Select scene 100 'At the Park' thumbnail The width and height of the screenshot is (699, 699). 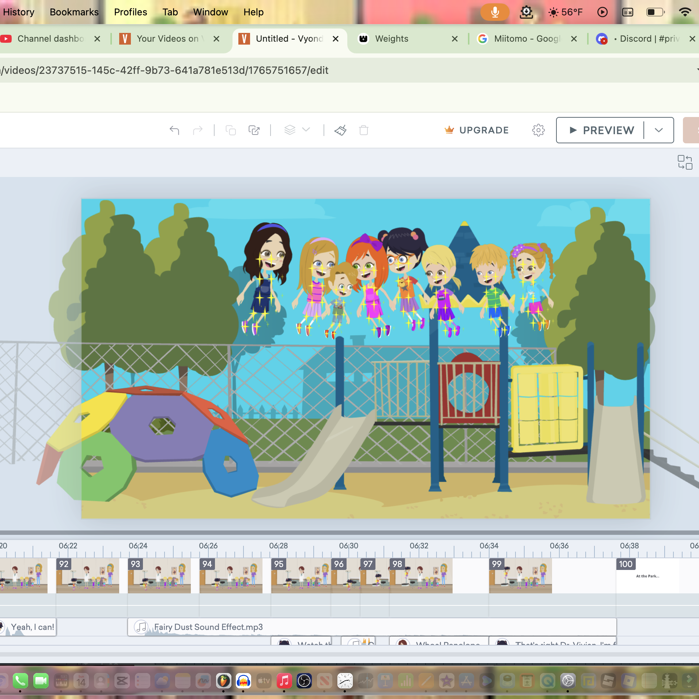(x=648, y=575)
